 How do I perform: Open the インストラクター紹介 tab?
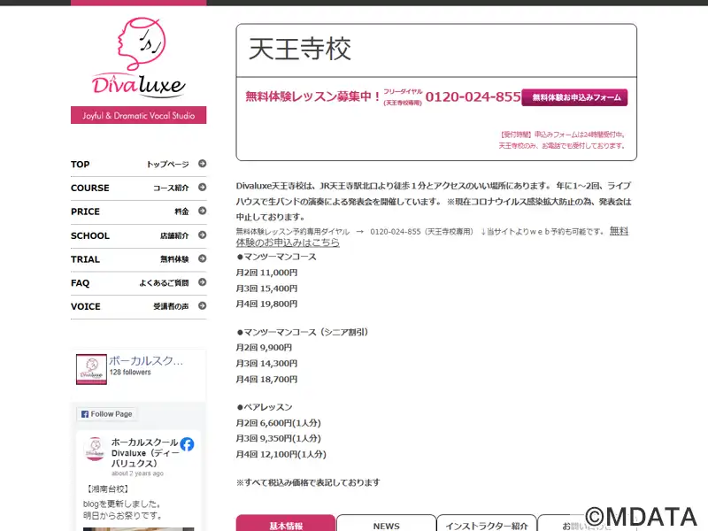click(487, 524)
